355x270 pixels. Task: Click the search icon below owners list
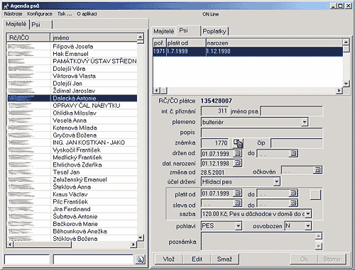pos(140,259)
